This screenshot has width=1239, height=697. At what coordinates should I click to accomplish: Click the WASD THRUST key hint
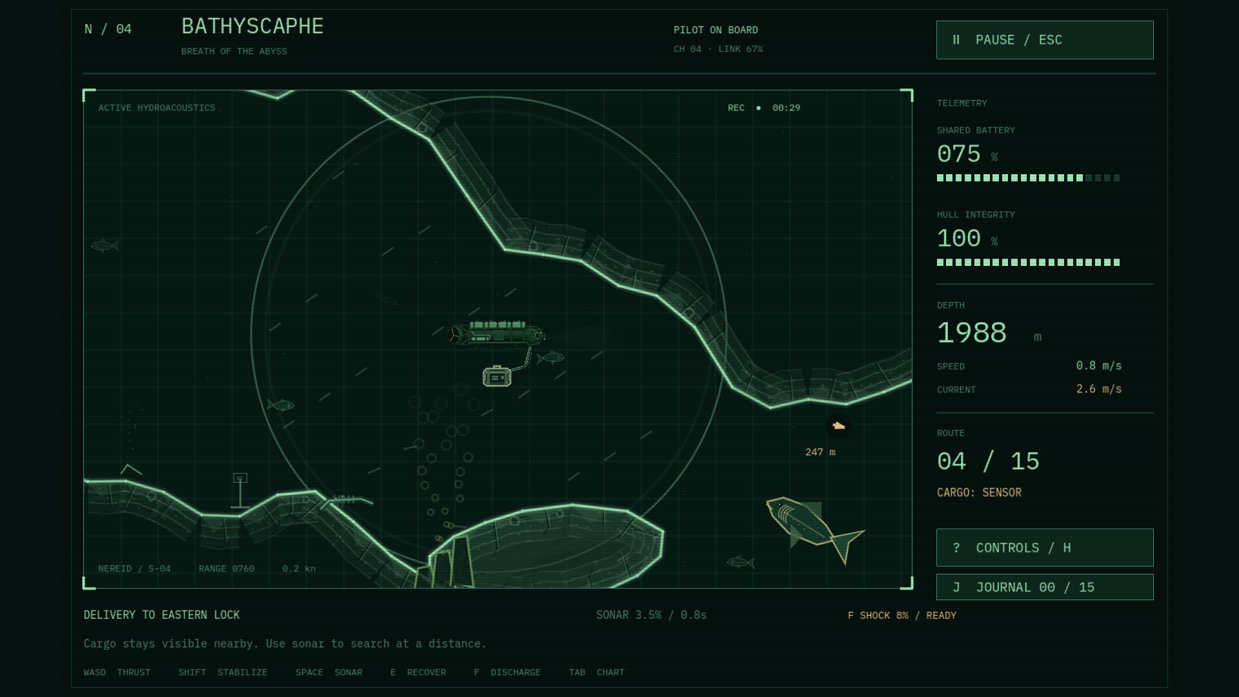point(117,672)
